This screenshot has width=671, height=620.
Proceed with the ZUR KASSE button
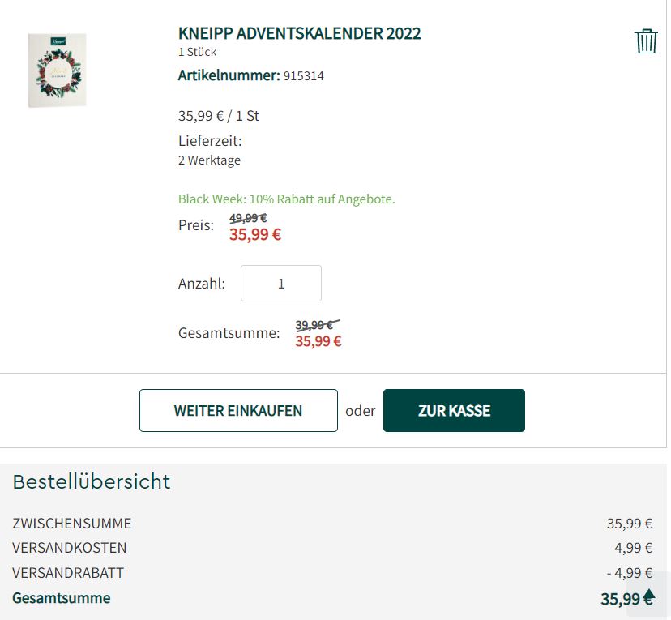click(x=454, y=410)
